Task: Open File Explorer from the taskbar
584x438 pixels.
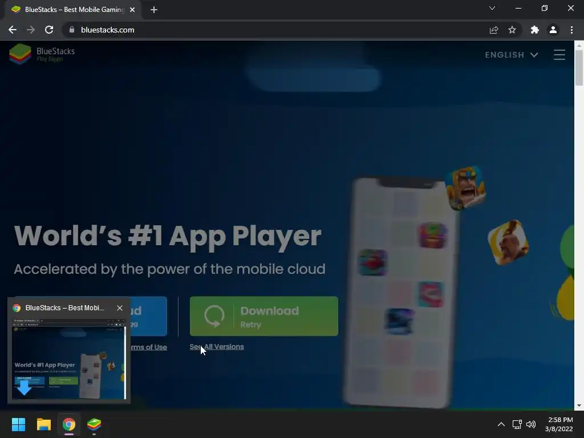Action: pyautogui.click(x=43, y=424)
